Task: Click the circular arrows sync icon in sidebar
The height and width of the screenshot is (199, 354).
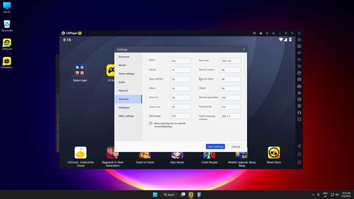Action: (x=299, y=73)
